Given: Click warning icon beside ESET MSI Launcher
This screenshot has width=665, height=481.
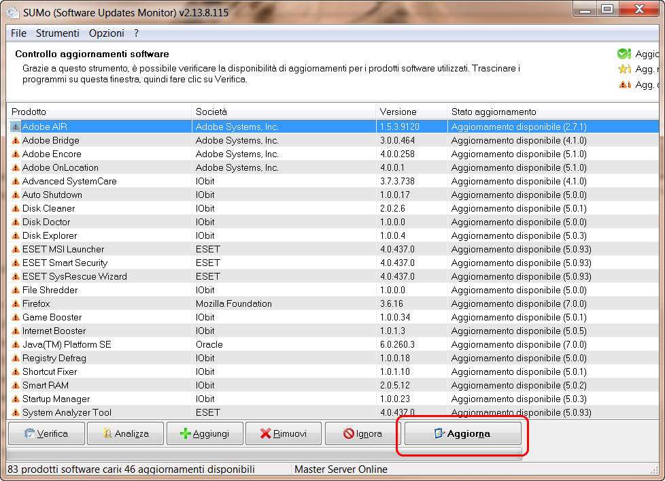Looking at the screenshot, I should [16, 249].
